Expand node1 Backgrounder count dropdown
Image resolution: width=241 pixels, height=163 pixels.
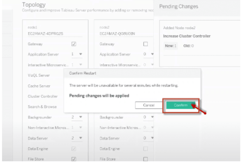[x=77, y=117]
